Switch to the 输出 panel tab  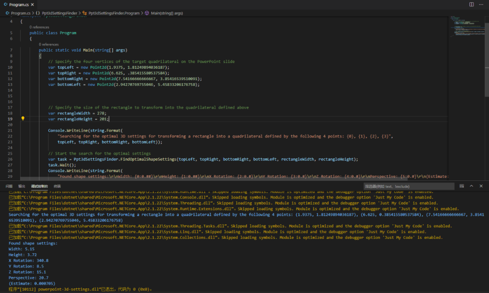(22, 186)
